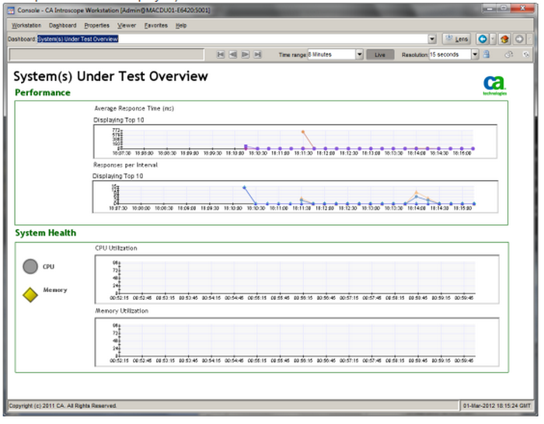Click the back navigation arrow icon
The width and height of the screenshot is (544, 424).
click(x=483, y=39)
